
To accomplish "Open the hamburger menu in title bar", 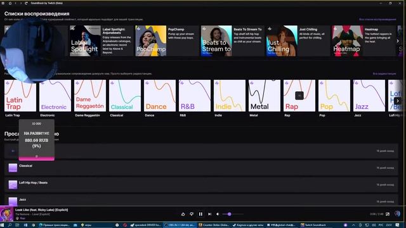I will (3, 3).
